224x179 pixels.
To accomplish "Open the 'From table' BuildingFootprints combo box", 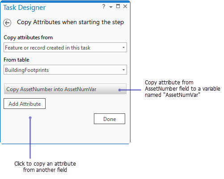I will 65,70.
